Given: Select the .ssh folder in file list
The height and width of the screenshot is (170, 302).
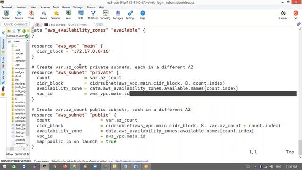Looking at the screenshot, I should click(x=17, y=57).
